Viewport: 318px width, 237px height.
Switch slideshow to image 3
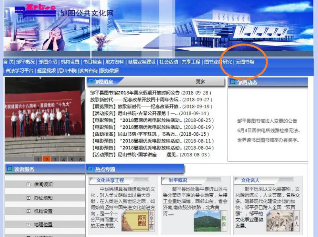tap(54, 160)
